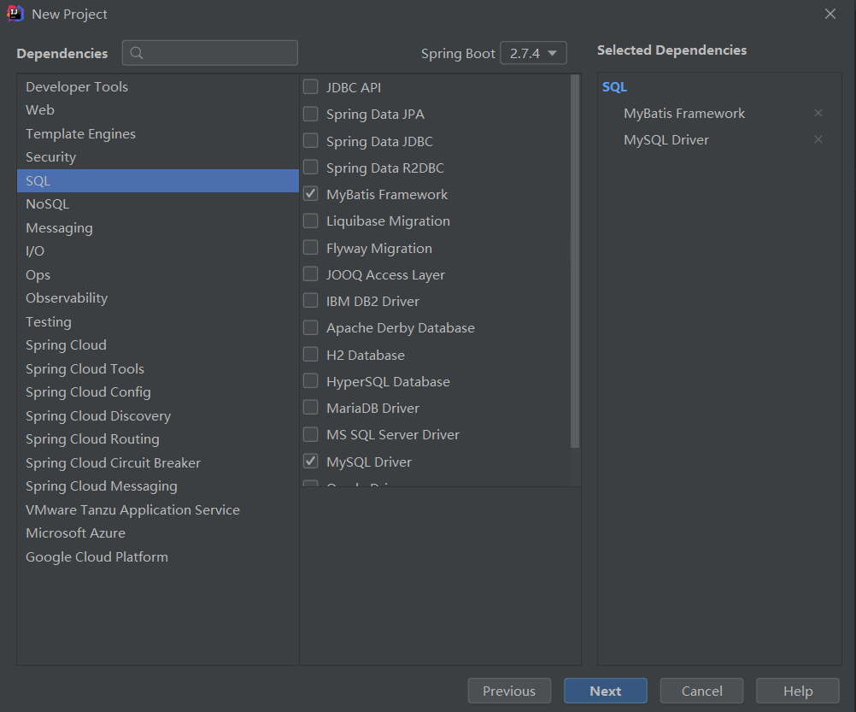Go back with the Previous button

(x=509, y=691)
